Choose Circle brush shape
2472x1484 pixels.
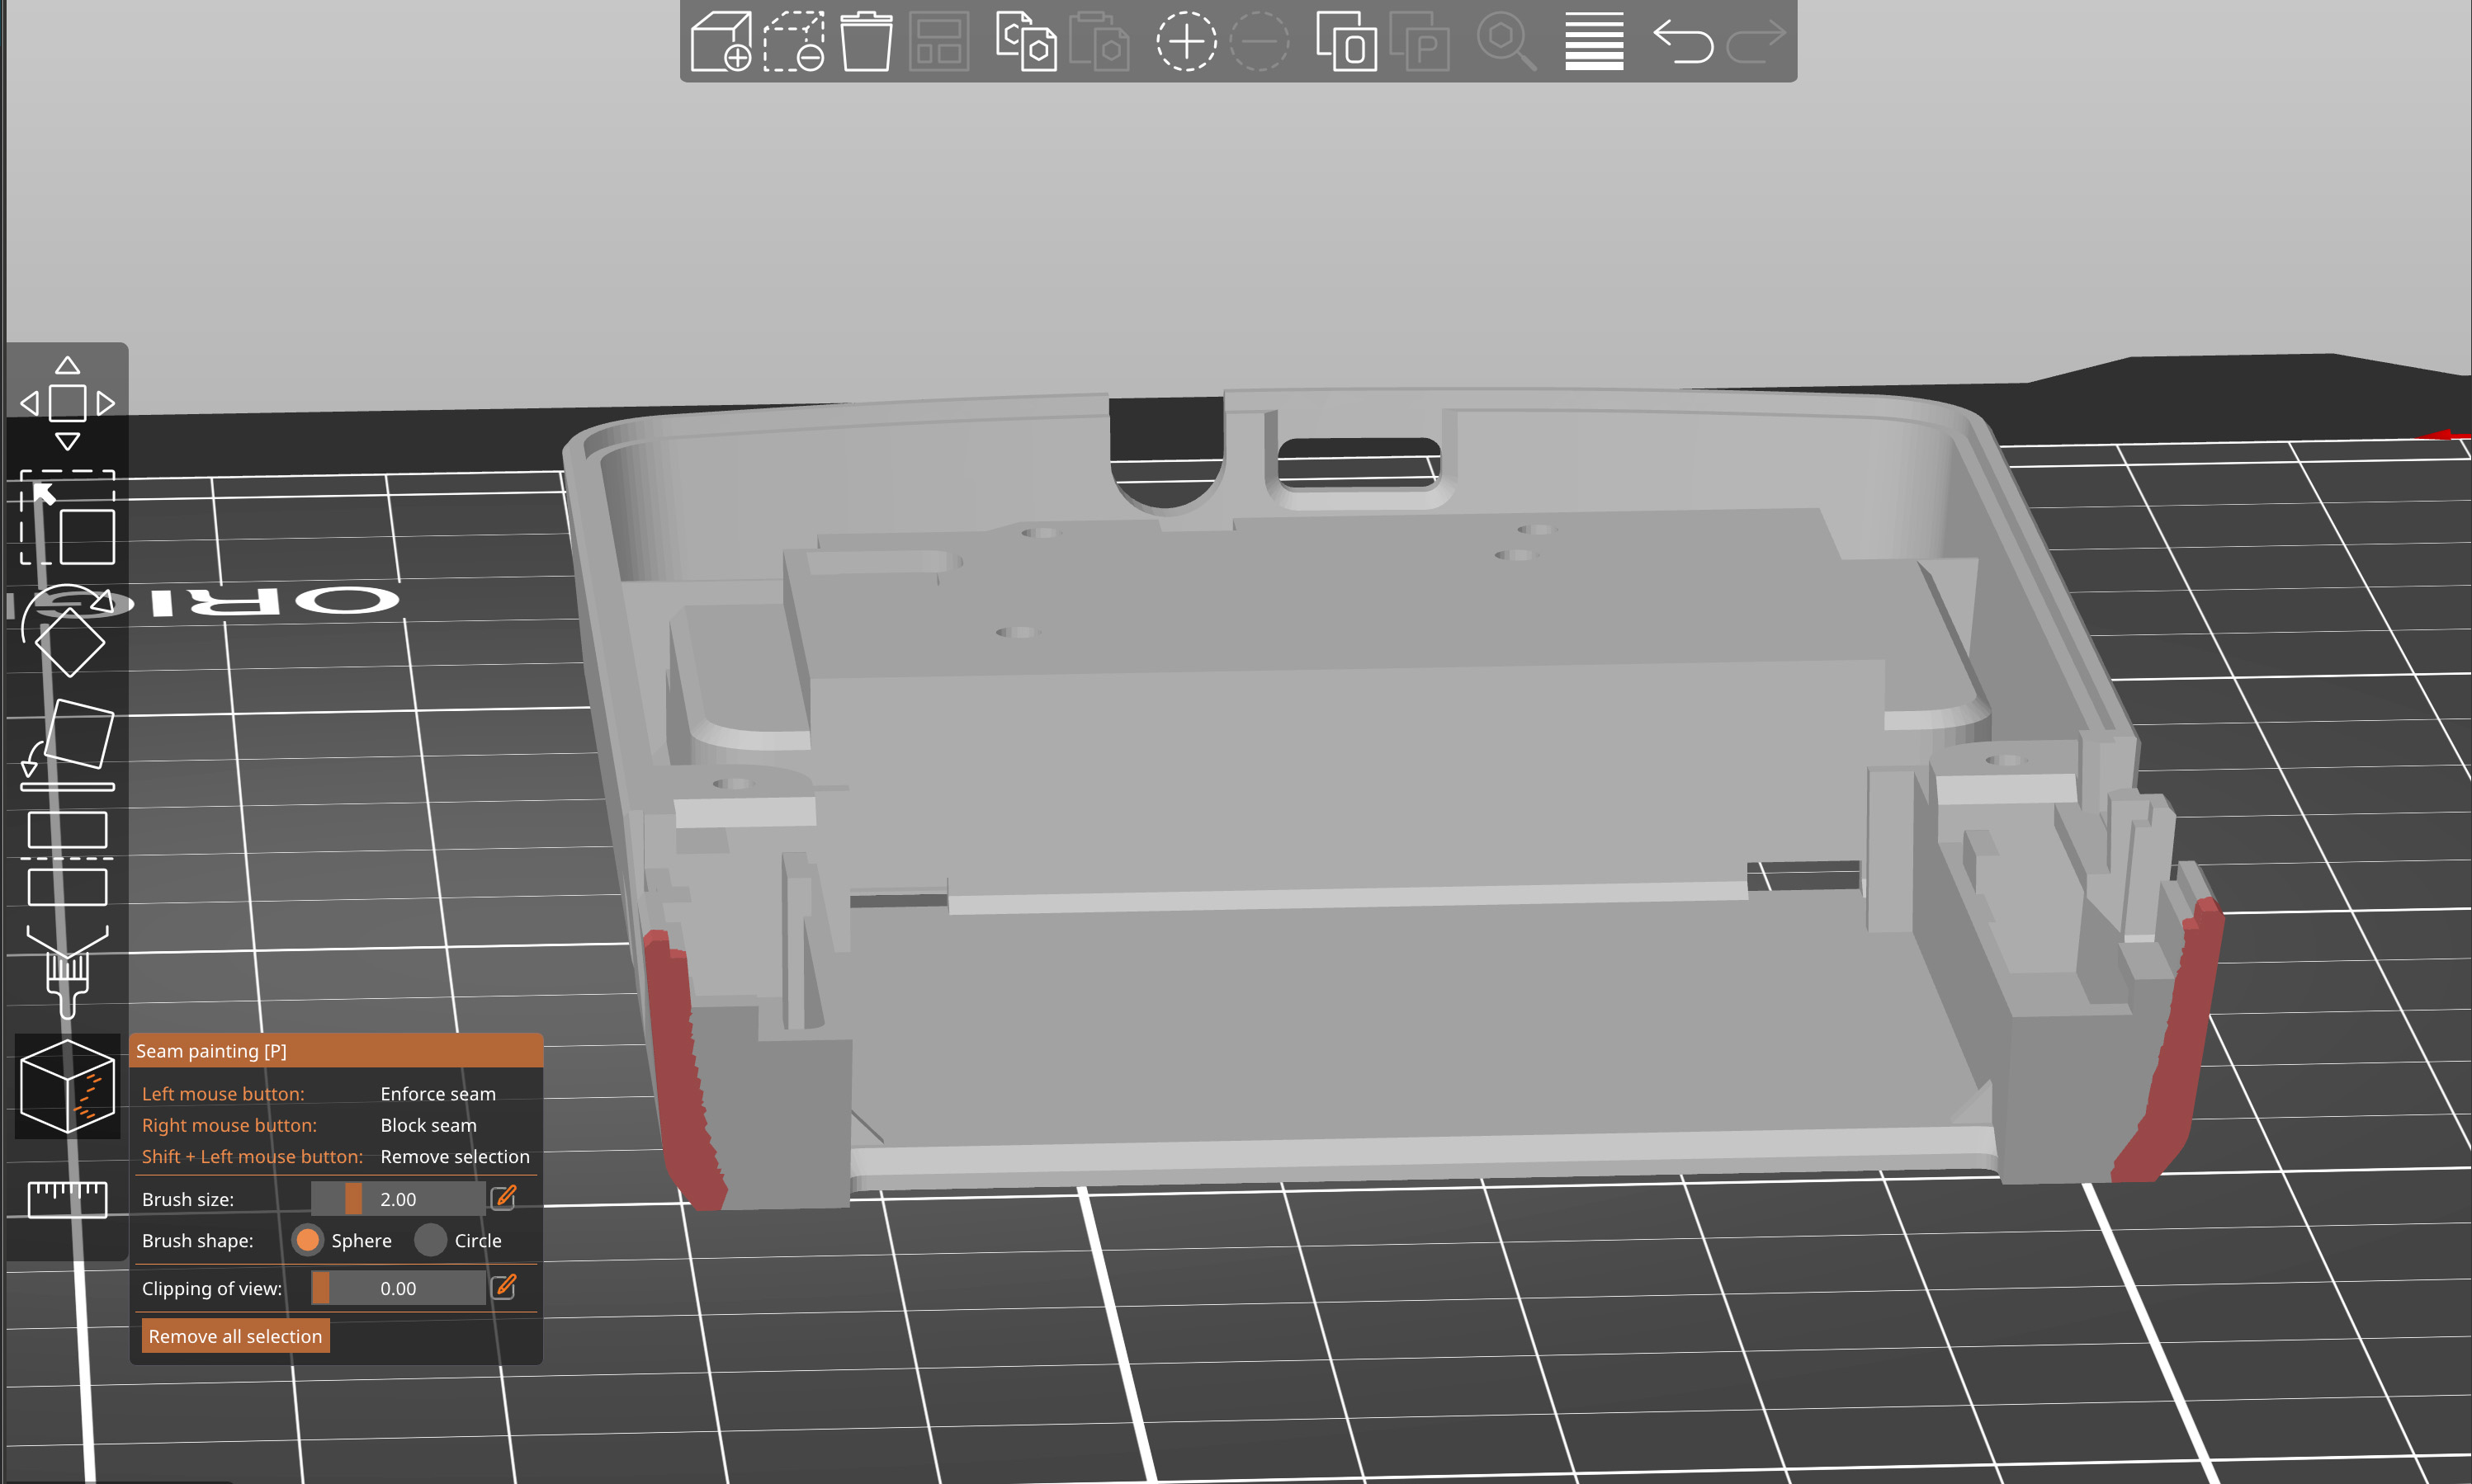(x=430, y=1240)
